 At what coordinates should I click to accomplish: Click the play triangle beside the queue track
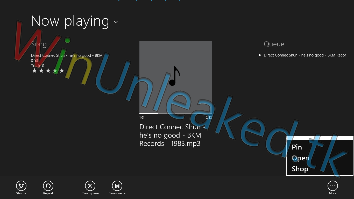[260, 55]
